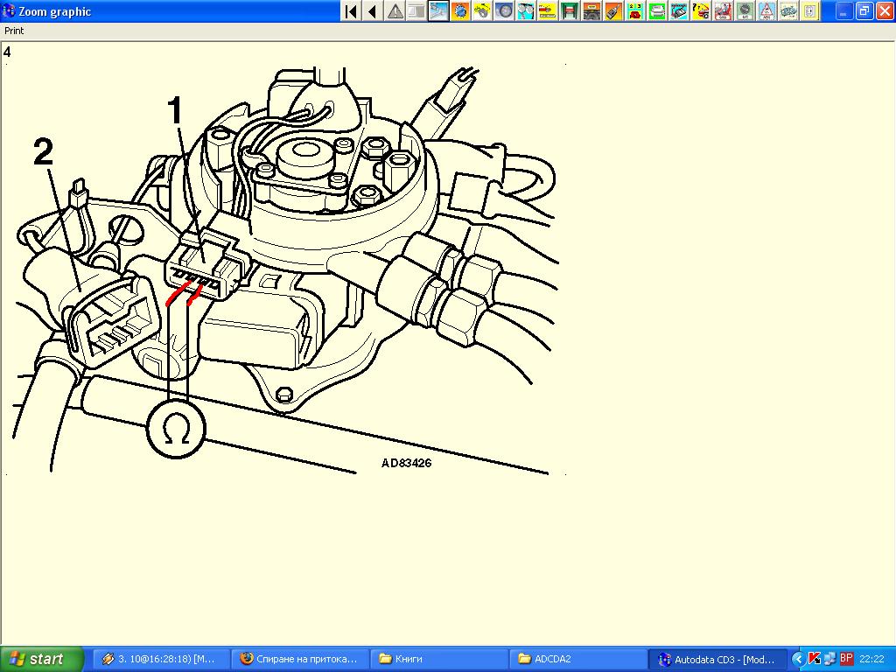The image size is (896, 672).
Task: Open the Print menu
Action: click(x=14, y=31)
